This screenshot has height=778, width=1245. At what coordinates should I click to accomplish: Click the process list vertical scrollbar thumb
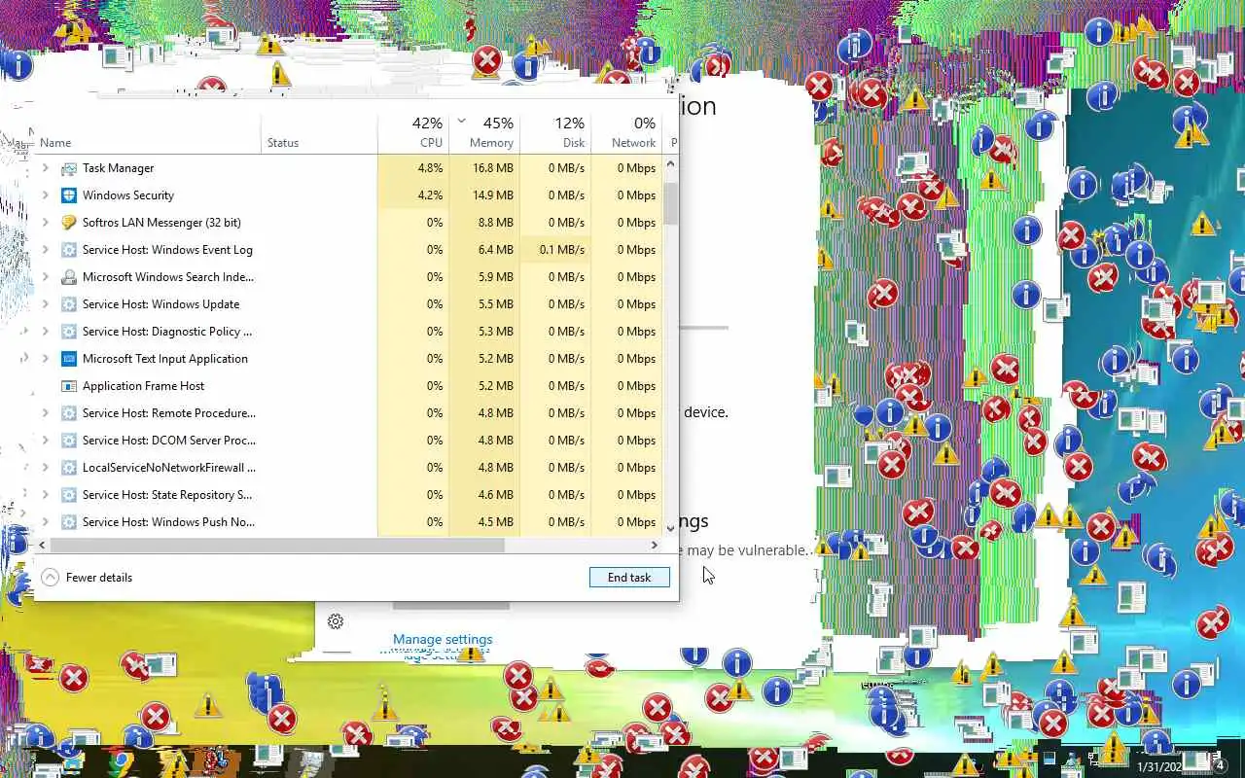pyautogui.click(x=670, y=203)
